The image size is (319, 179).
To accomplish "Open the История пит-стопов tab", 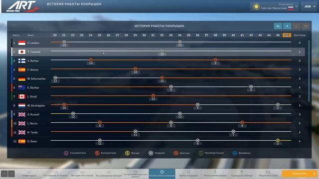I will tap(82, 174).
